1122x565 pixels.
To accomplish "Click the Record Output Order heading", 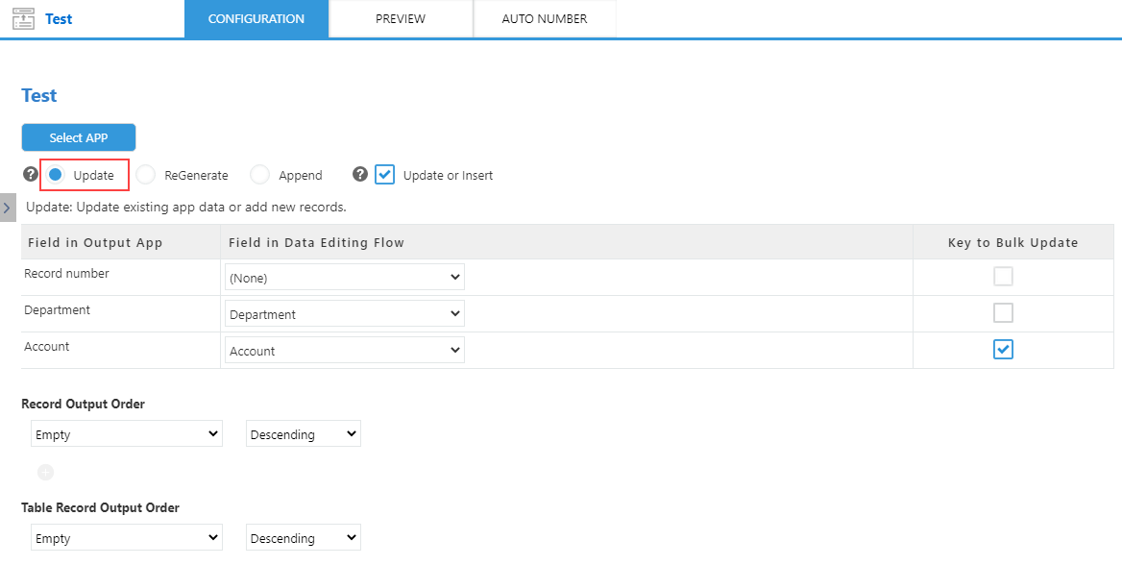I will pyautogui.click(x=83, y=404).
